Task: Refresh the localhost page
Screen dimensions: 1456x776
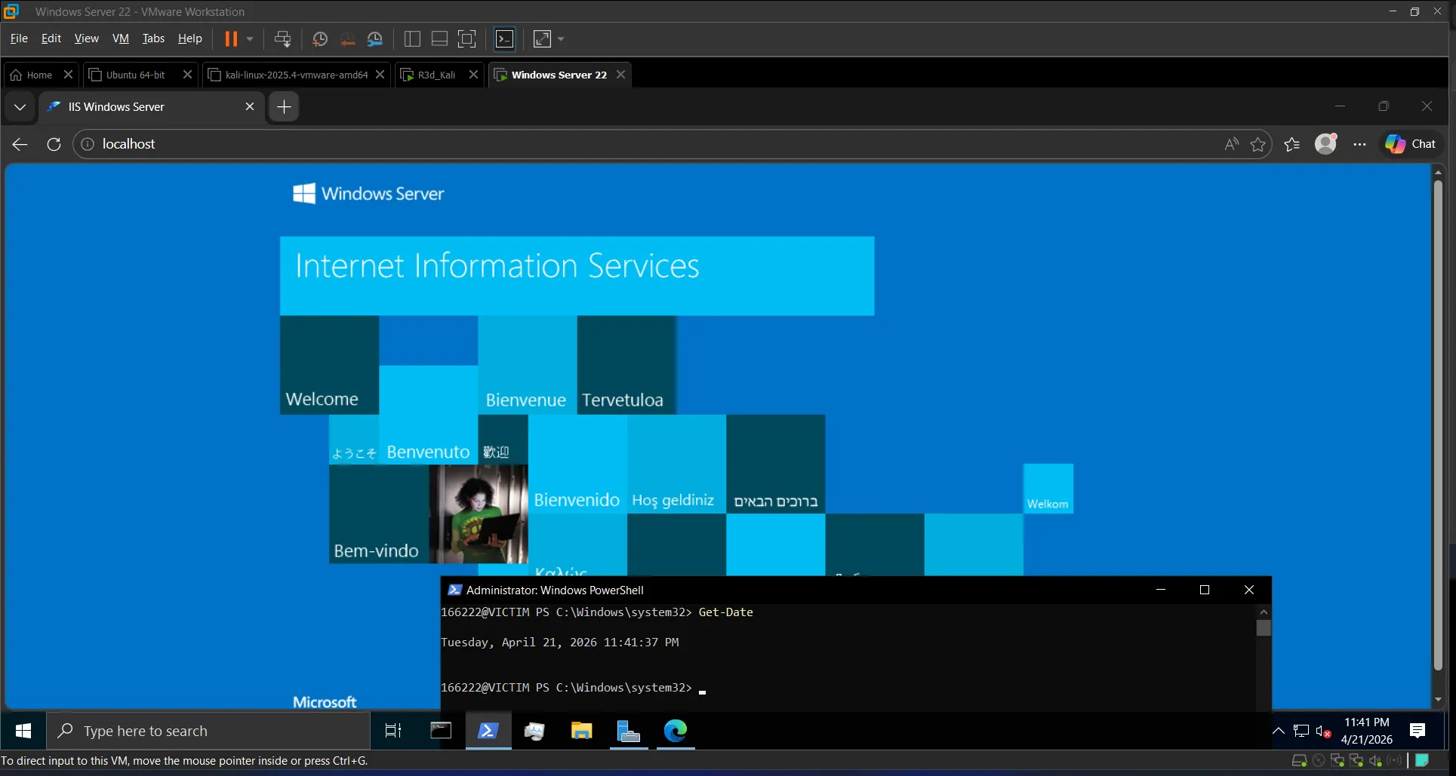Action: (x=54, y=144)
